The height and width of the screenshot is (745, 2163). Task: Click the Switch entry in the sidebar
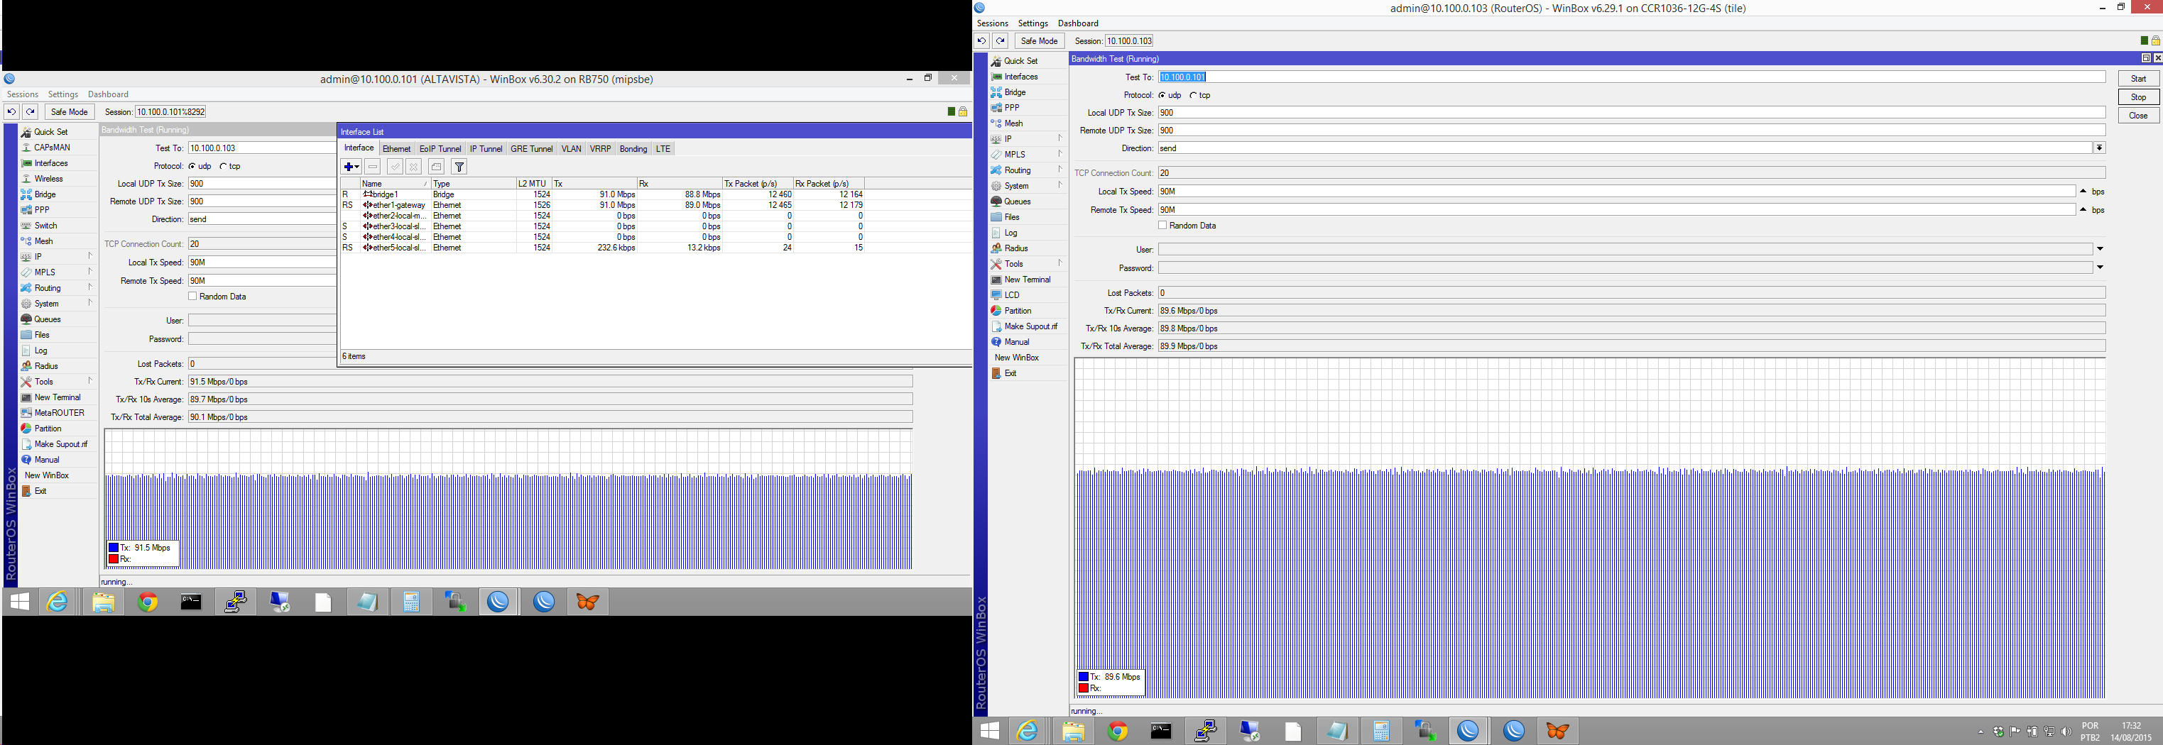45,226
